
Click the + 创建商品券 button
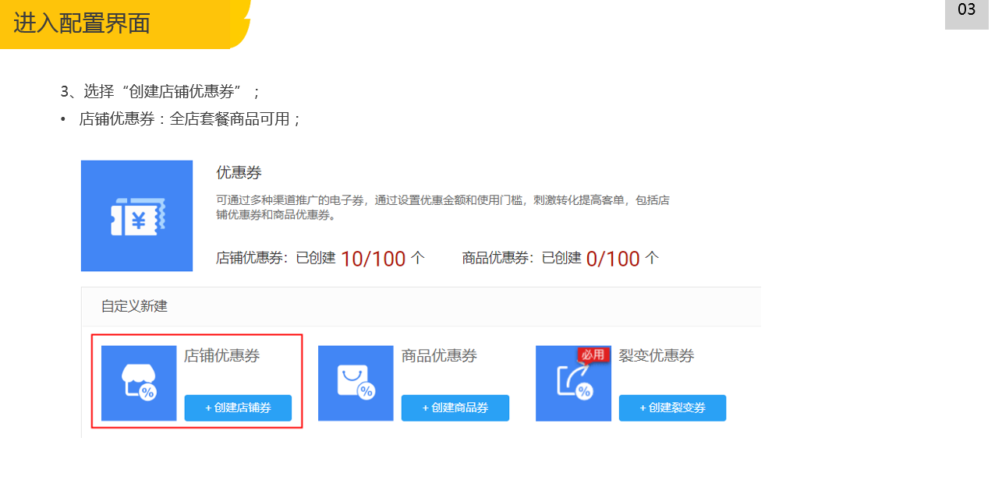(455, 408)
